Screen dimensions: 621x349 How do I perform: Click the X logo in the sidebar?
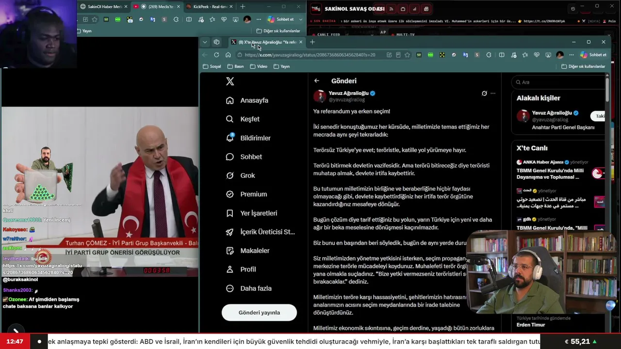pos(230,81)
